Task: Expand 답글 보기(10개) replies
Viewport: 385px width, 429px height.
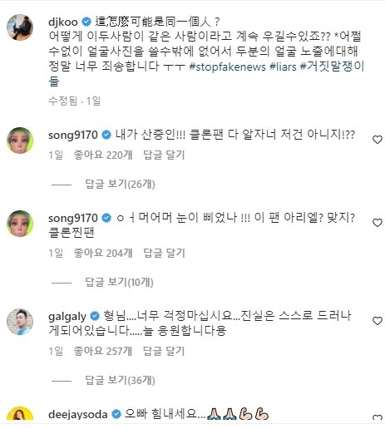Action: [x=119, y=282]
